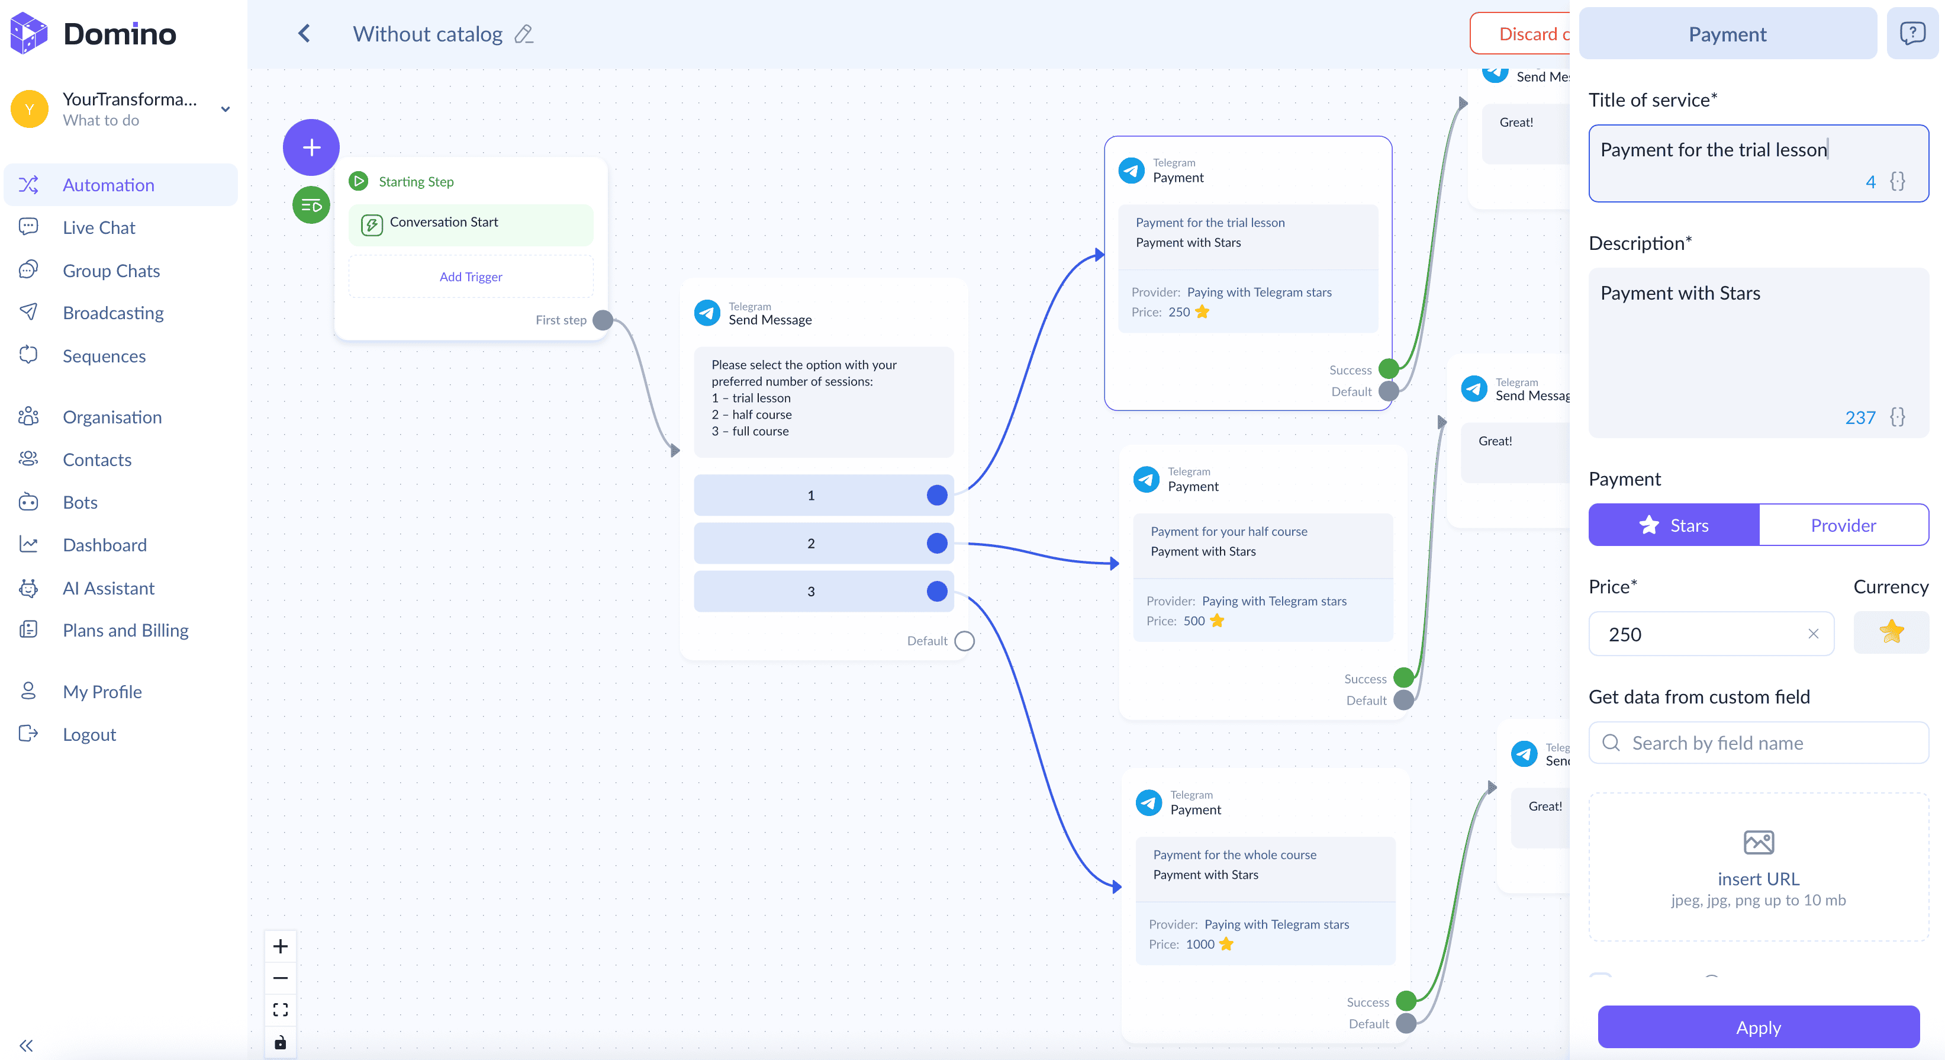Image resolution: width=1945 pixels, height=1060 pixels.
Task: Click Telegram icon of trial lesson Payment node
Action: tap(1131, 170)
